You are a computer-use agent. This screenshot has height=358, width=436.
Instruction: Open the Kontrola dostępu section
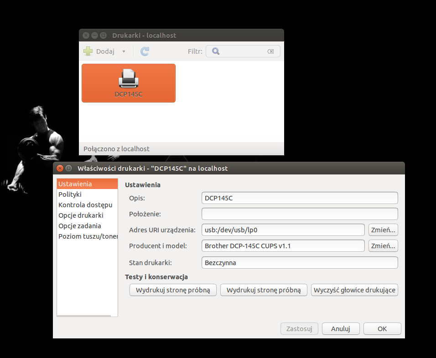pos(87,205)
